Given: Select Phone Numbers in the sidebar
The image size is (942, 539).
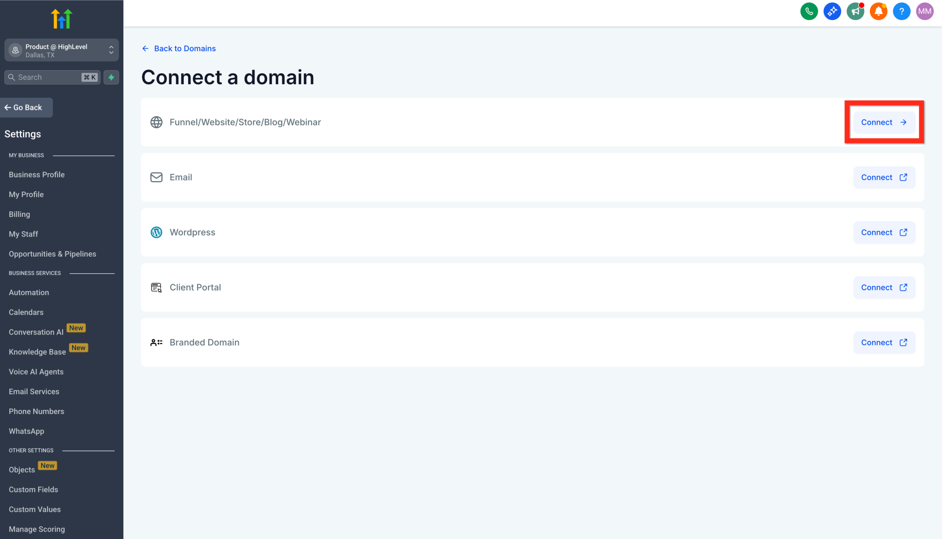Looking at the screenshot, I should coord(36,411).
